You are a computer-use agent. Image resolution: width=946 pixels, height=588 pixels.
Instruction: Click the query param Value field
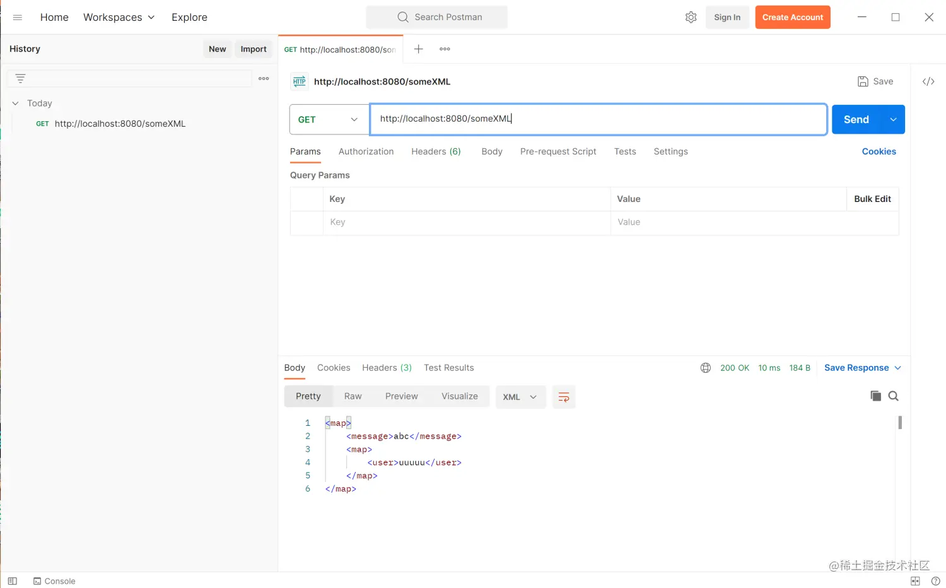754,222
